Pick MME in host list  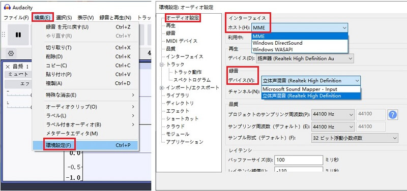coord(300,36)
